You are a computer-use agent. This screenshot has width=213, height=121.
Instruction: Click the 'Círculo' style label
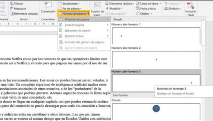point(116,100)
